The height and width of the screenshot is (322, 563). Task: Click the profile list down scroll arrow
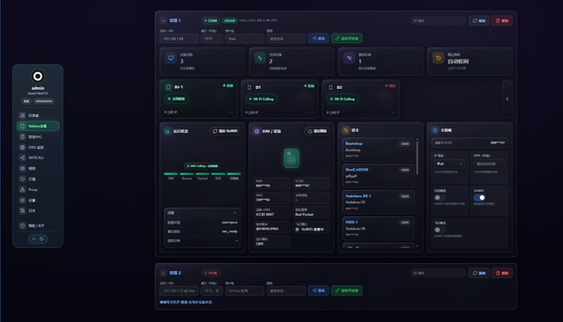417,246
